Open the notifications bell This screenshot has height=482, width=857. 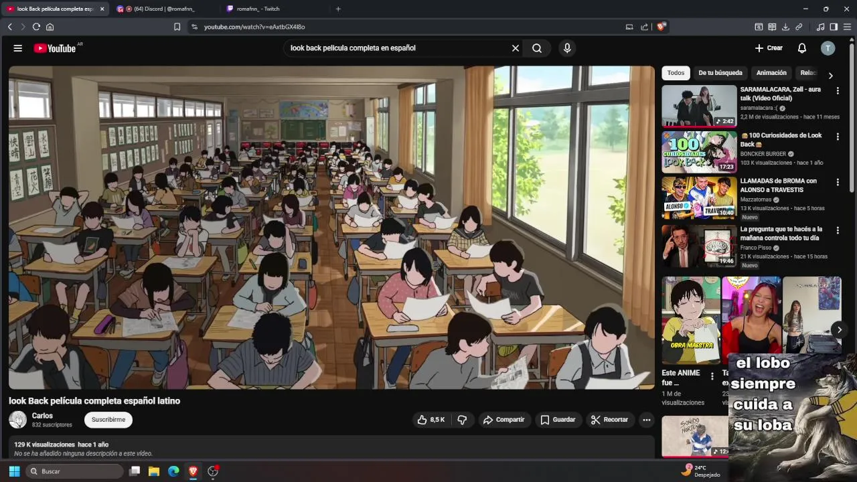tap(802, 48)
